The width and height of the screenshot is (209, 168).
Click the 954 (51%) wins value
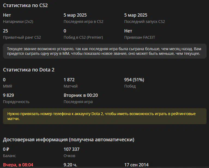point(134,80)
